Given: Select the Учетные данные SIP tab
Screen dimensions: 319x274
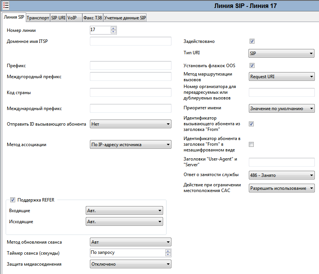Looking at the screenshot, I should coord(125,18).
